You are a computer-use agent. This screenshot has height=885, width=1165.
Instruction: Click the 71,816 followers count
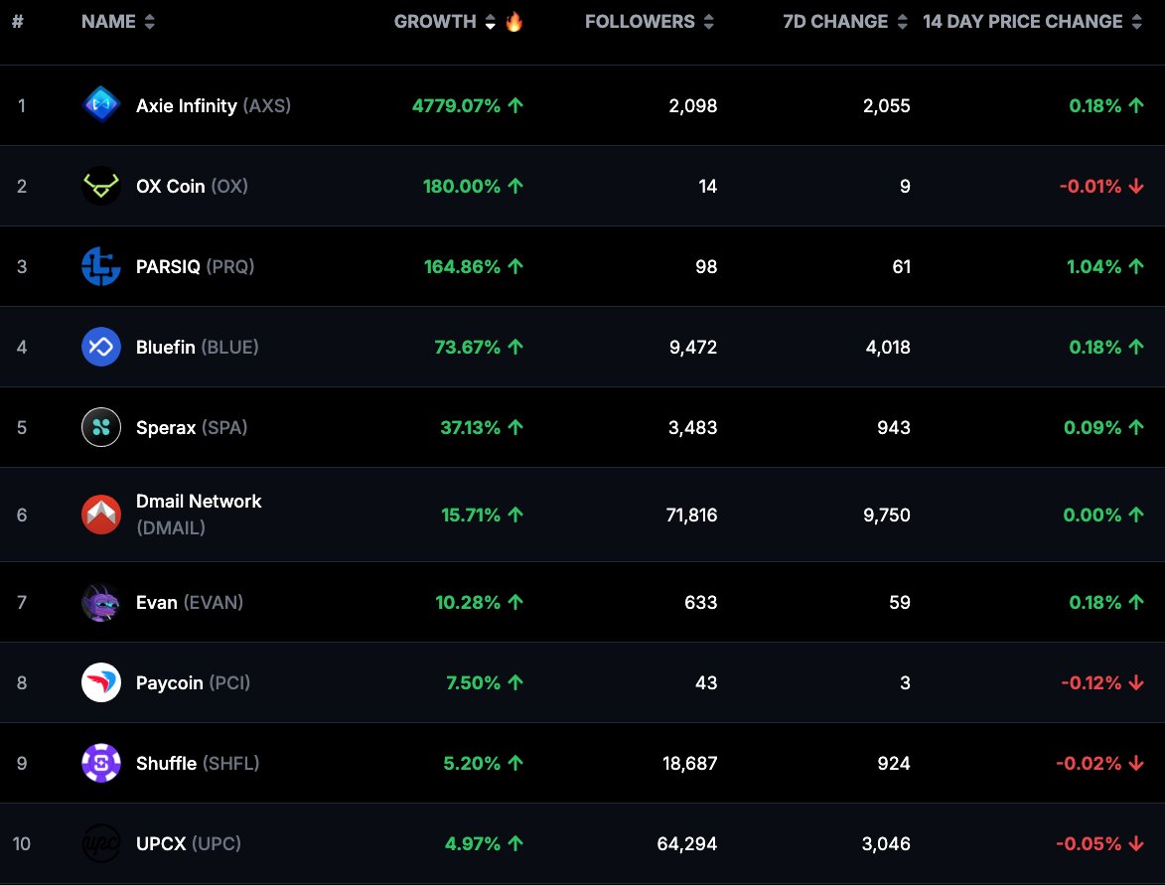click(x=691, y=515)
